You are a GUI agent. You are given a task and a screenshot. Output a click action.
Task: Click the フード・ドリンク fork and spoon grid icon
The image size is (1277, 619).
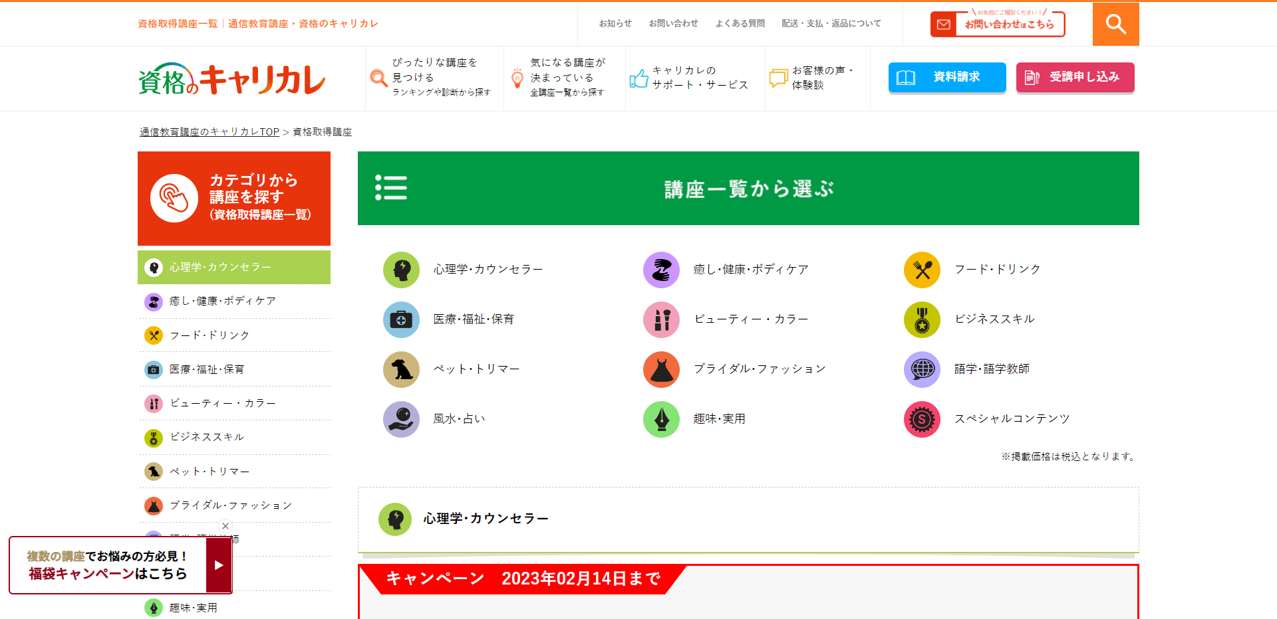922,270
